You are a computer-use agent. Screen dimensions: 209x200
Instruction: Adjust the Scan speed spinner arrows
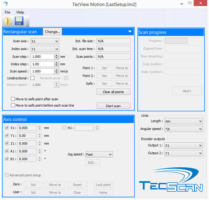tap(56, 71)
